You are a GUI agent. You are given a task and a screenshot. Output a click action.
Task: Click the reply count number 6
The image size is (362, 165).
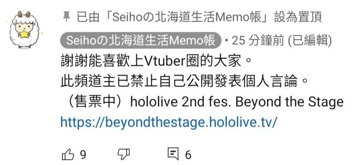tap(188, 154)
